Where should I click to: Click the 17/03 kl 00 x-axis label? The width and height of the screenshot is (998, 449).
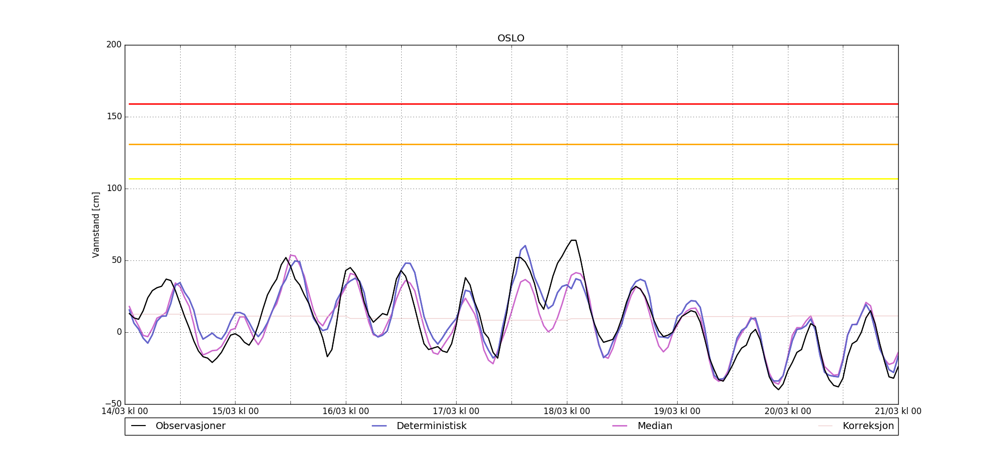tap(456, 412)
